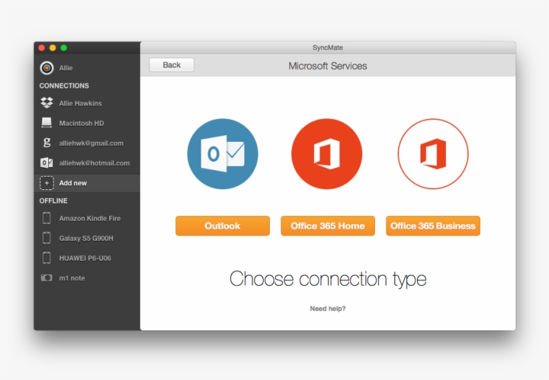The height and width of the screenshot is (380, 549).
Task: Click the dashed plus Add new icon
Action: click(x=47, y=183)
